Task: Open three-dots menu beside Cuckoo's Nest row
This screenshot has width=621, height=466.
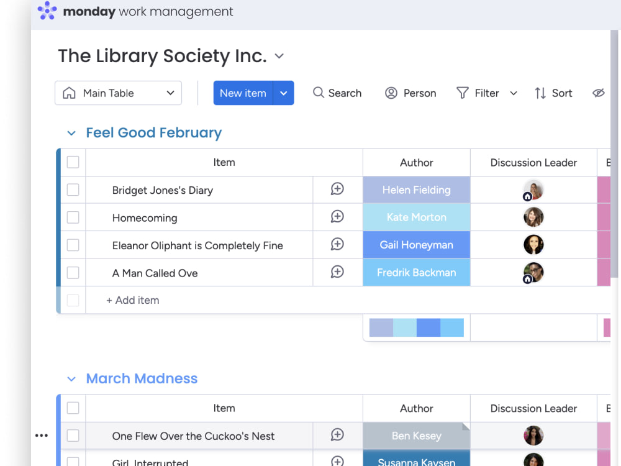Action: pyautogui.click(x=42, y=436)
